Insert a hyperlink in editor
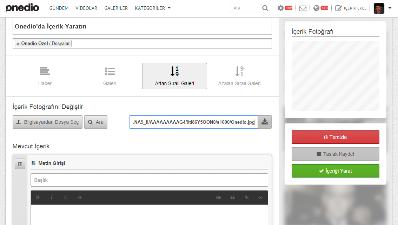The height and width of the screenshot is (225, 398). tap(246, 198)
